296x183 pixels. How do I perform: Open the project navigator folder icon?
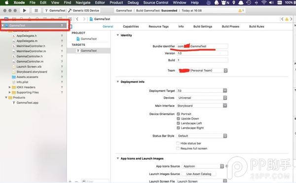tap(6, 19)
